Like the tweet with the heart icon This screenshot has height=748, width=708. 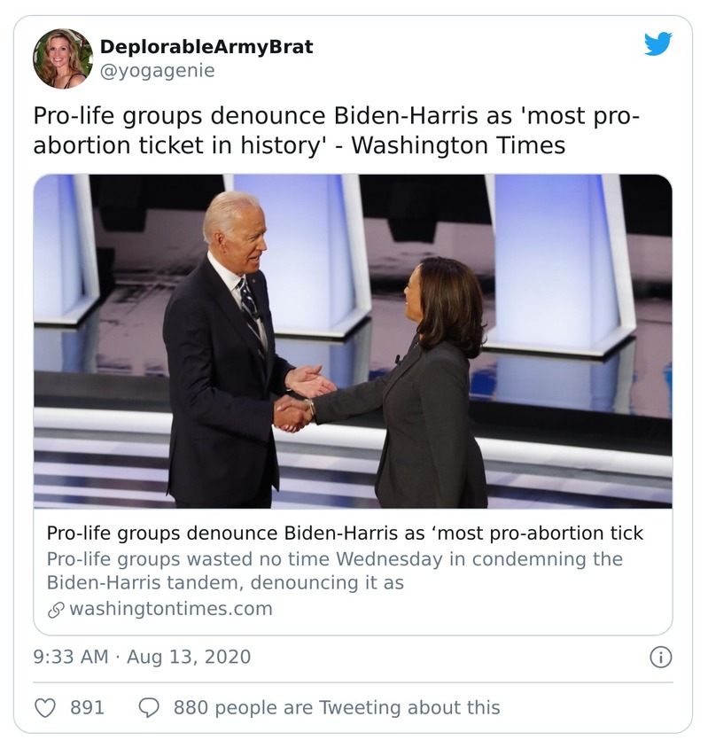(44, 708)
